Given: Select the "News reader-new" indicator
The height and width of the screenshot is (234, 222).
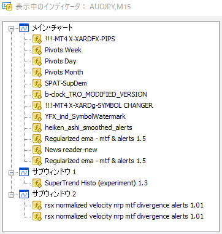Looking at the screenshot, I should tap(71, 150).
